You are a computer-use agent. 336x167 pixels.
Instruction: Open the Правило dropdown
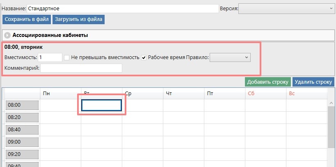230,57
